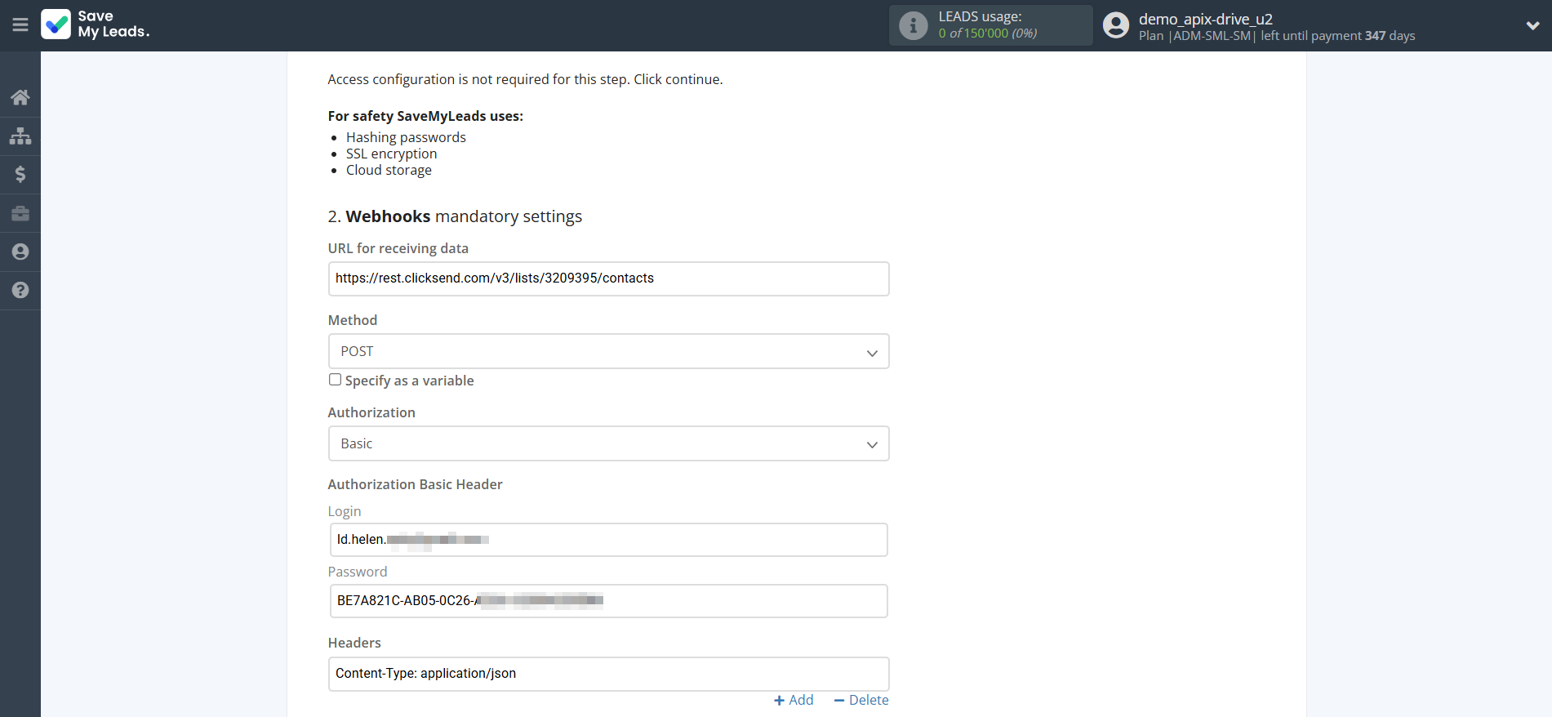Click the Headers Content-Type input field
The width and height of the screenshot is (1552, 717).
[x=608, y=674]
